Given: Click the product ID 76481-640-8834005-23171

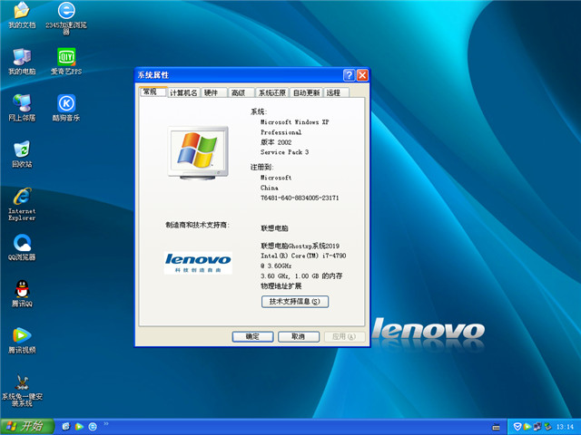Looking at the screenshot, I should pos(300,198).
